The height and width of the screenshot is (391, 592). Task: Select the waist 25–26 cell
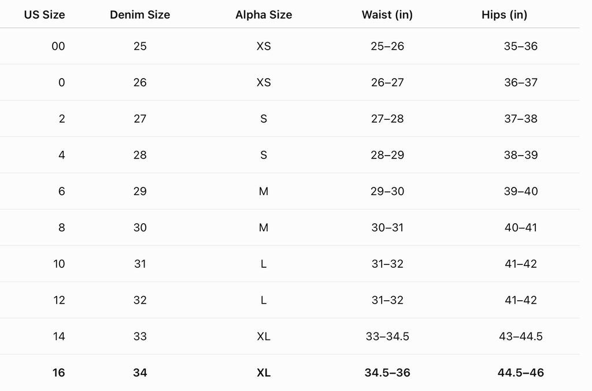pyautogui.click(x=387, y=46)
